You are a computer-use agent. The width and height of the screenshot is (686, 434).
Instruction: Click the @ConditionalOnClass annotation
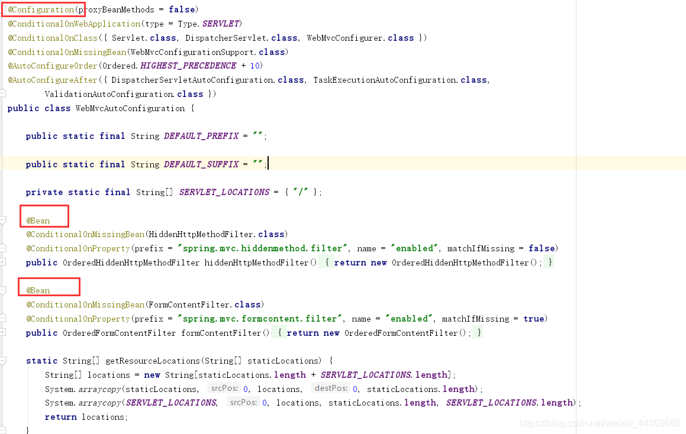tap(53, 38)
